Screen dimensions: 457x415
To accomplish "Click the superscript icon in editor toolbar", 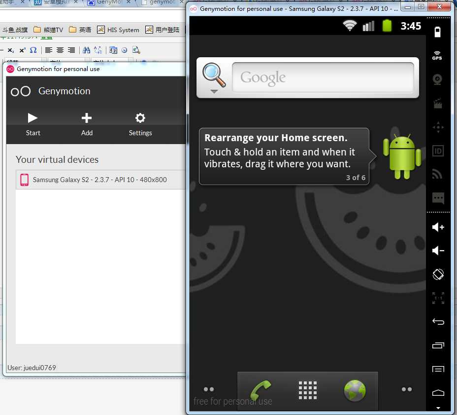I will (23, 50).
